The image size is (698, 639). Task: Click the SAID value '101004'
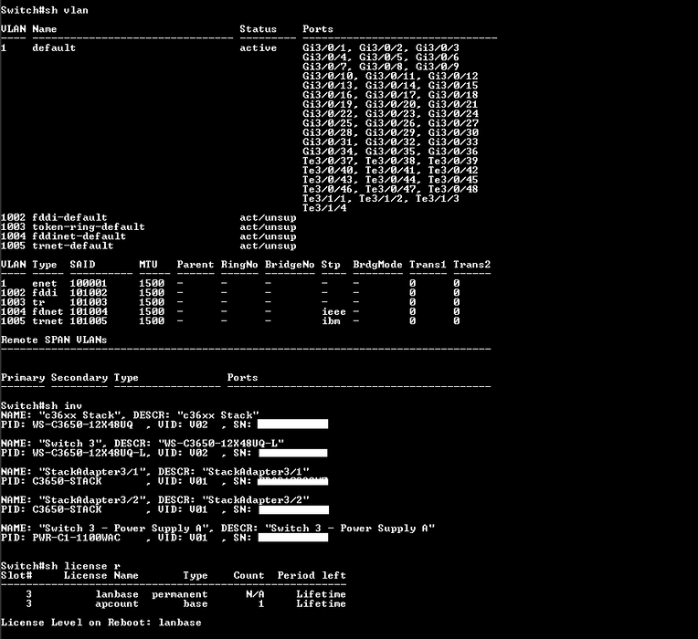pyautogui.click(x=89, y=311)
